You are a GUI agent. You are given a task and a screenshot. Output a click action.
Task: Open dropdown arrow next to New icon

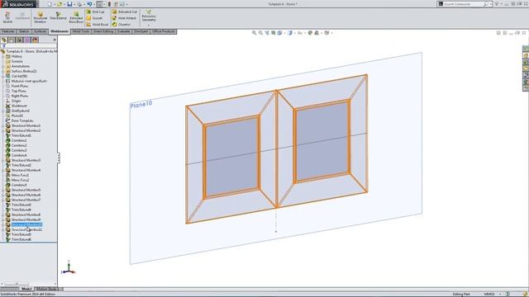(x=55, y=4)
